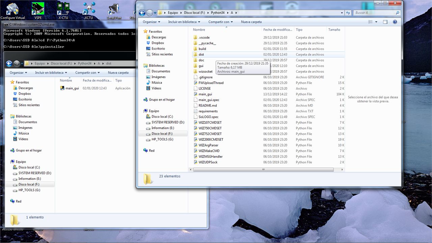
Task: Click the change view icon in the A window
Action: click(x=371, y=22)
